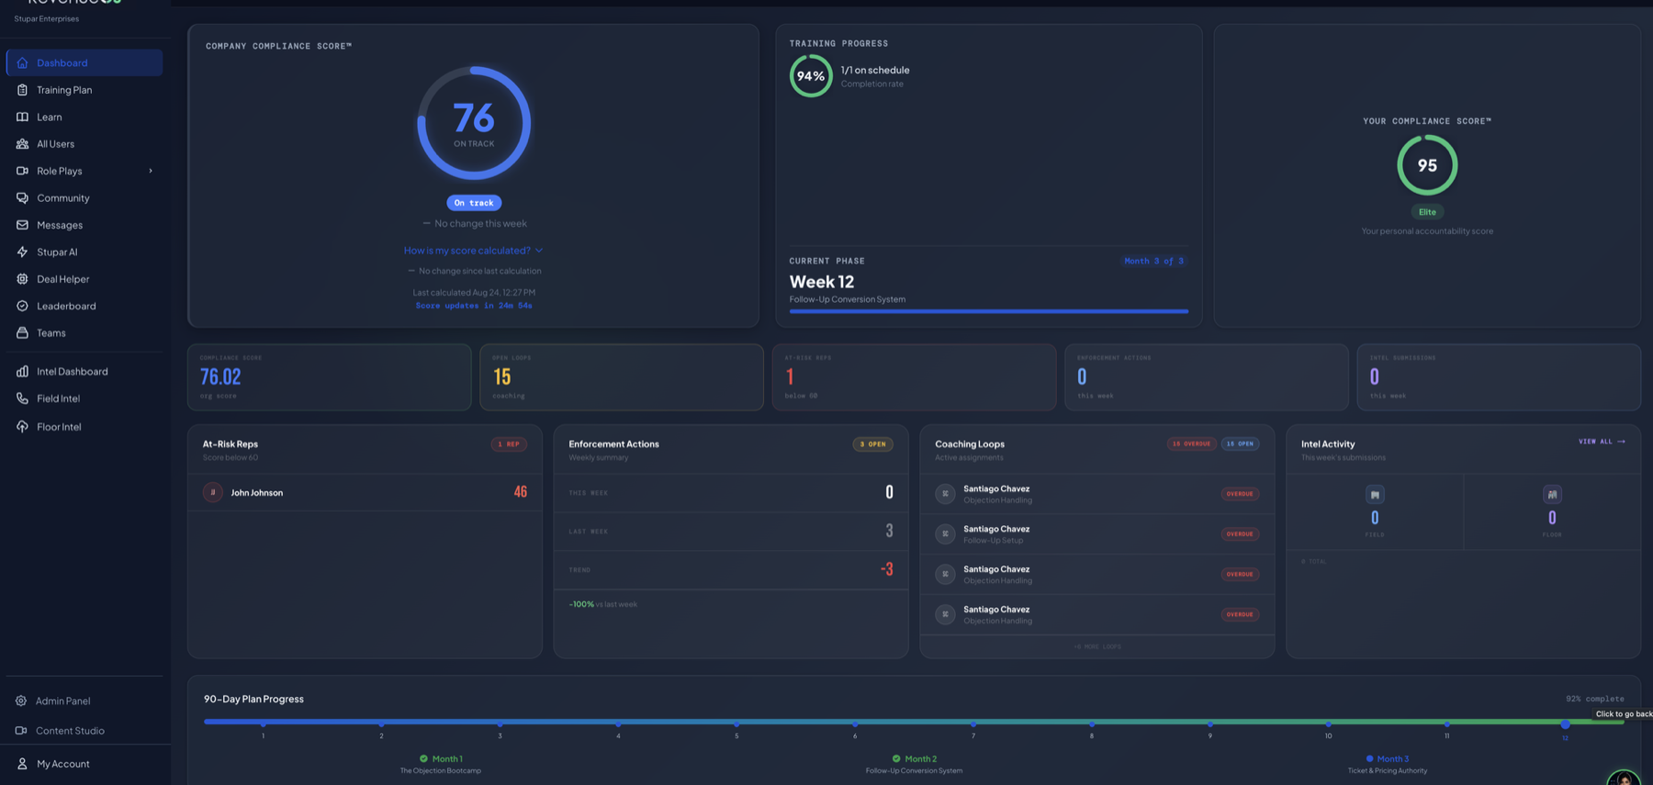This screenshot has width=1653, height=785.
Task: Click 'Month 3' Ticket & Pricing Authority label
Action: tap(1387, 764)
